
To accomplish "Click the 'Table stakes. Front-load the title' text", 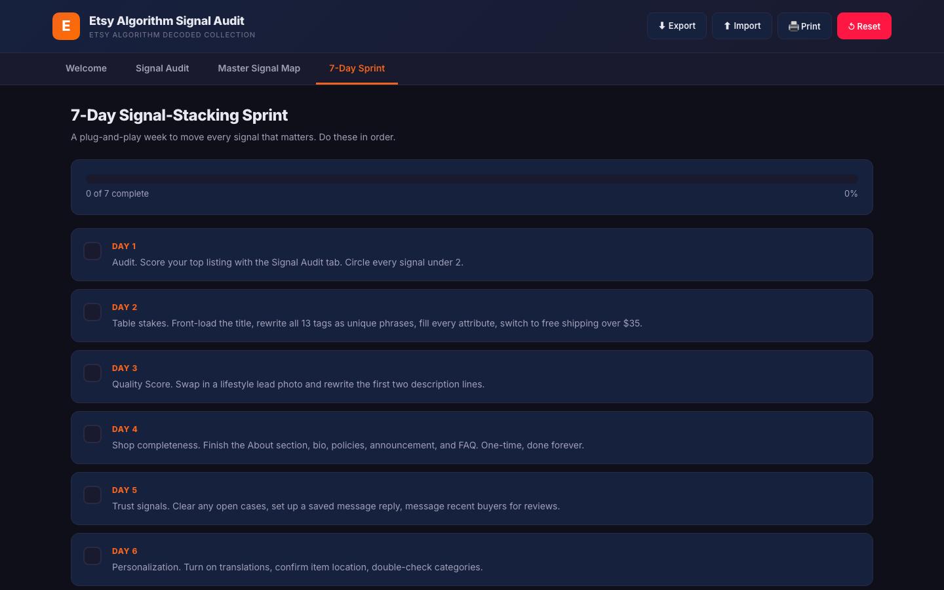I will (377, 323).
